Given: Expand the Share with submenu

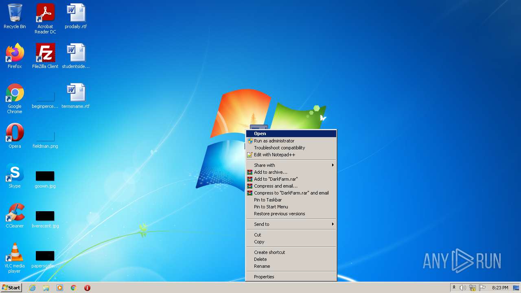Looking at the screenshot, I should click(x=291, y=165).
